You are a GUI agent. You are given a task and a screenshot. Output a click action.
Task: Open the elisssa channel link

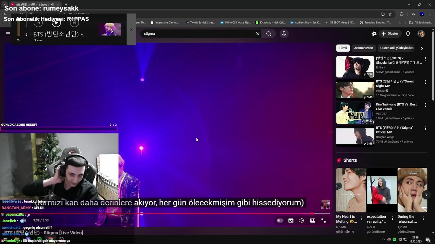(x=380, y=91)
